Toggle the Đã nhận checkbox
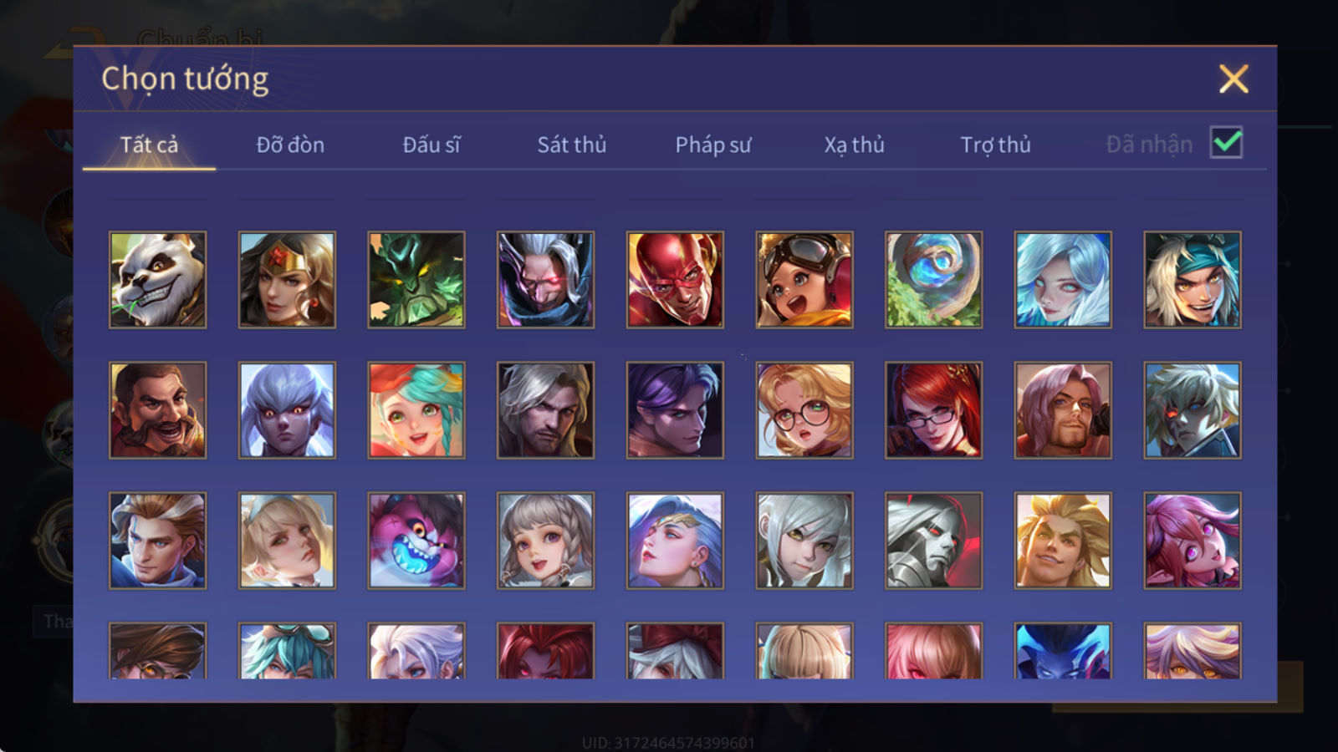Screen dimensions: 1338x752 1226,143
